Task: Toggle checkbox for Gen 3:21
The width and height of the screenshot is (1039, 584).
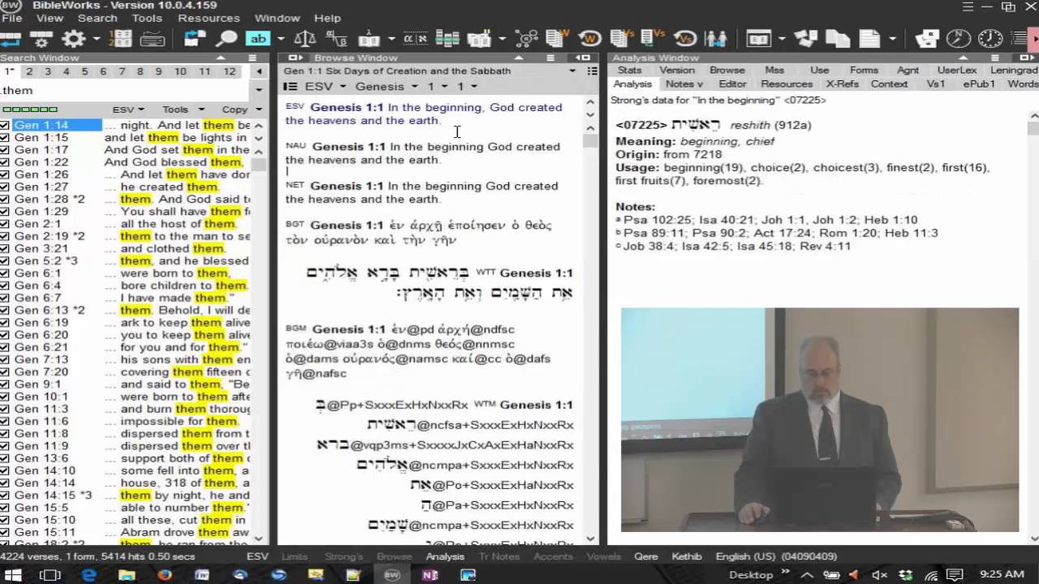Action: click(5, 248)
